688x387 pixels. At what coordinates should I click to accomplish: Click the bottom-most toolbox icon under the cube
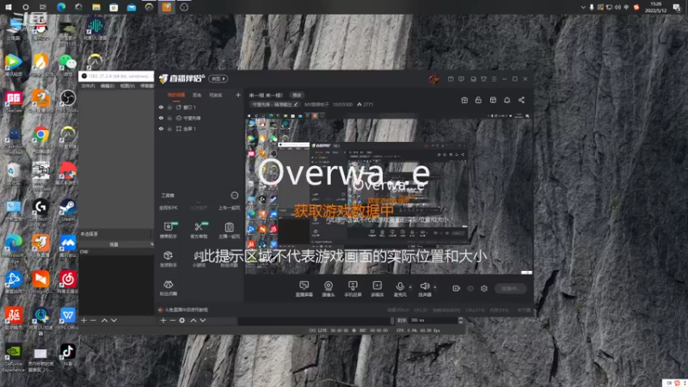coord(168,285)
